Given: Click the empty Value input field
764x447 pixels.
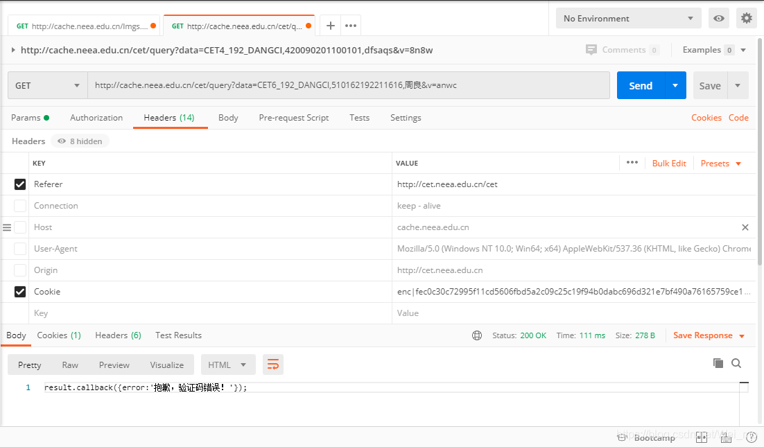Looking at the screenshot, I should [574, 313].
